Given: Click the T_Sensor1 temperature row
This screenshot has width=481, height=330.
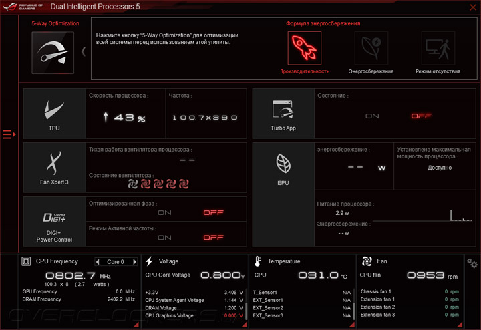Looking at the screenshot, I should (x=302, y=293).
